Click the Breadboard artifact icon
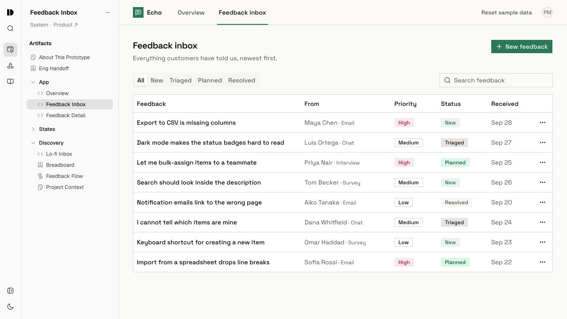 coord(40,165)
